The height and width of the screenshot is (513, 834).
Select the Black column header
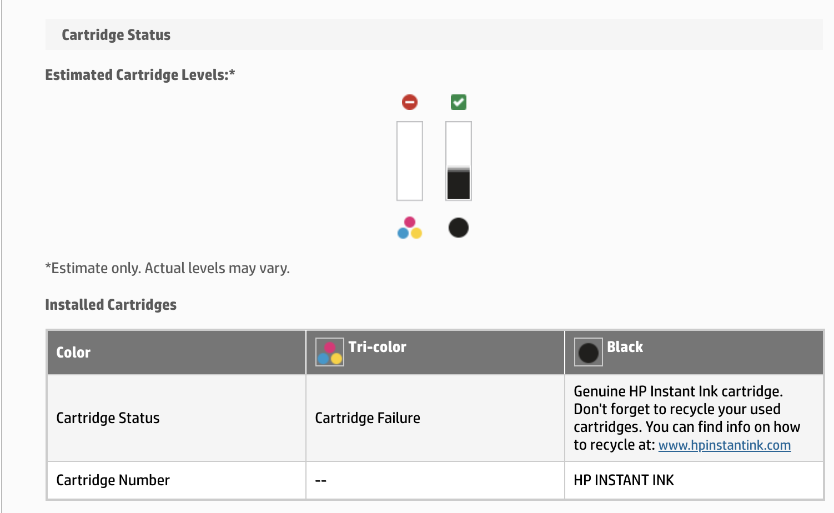[625, 347]
